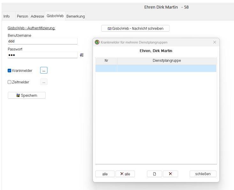Image resolution: width=234 pixels, height=190 pixels.
Task: Select the Bemerkung tab
Action: (76, 16)
